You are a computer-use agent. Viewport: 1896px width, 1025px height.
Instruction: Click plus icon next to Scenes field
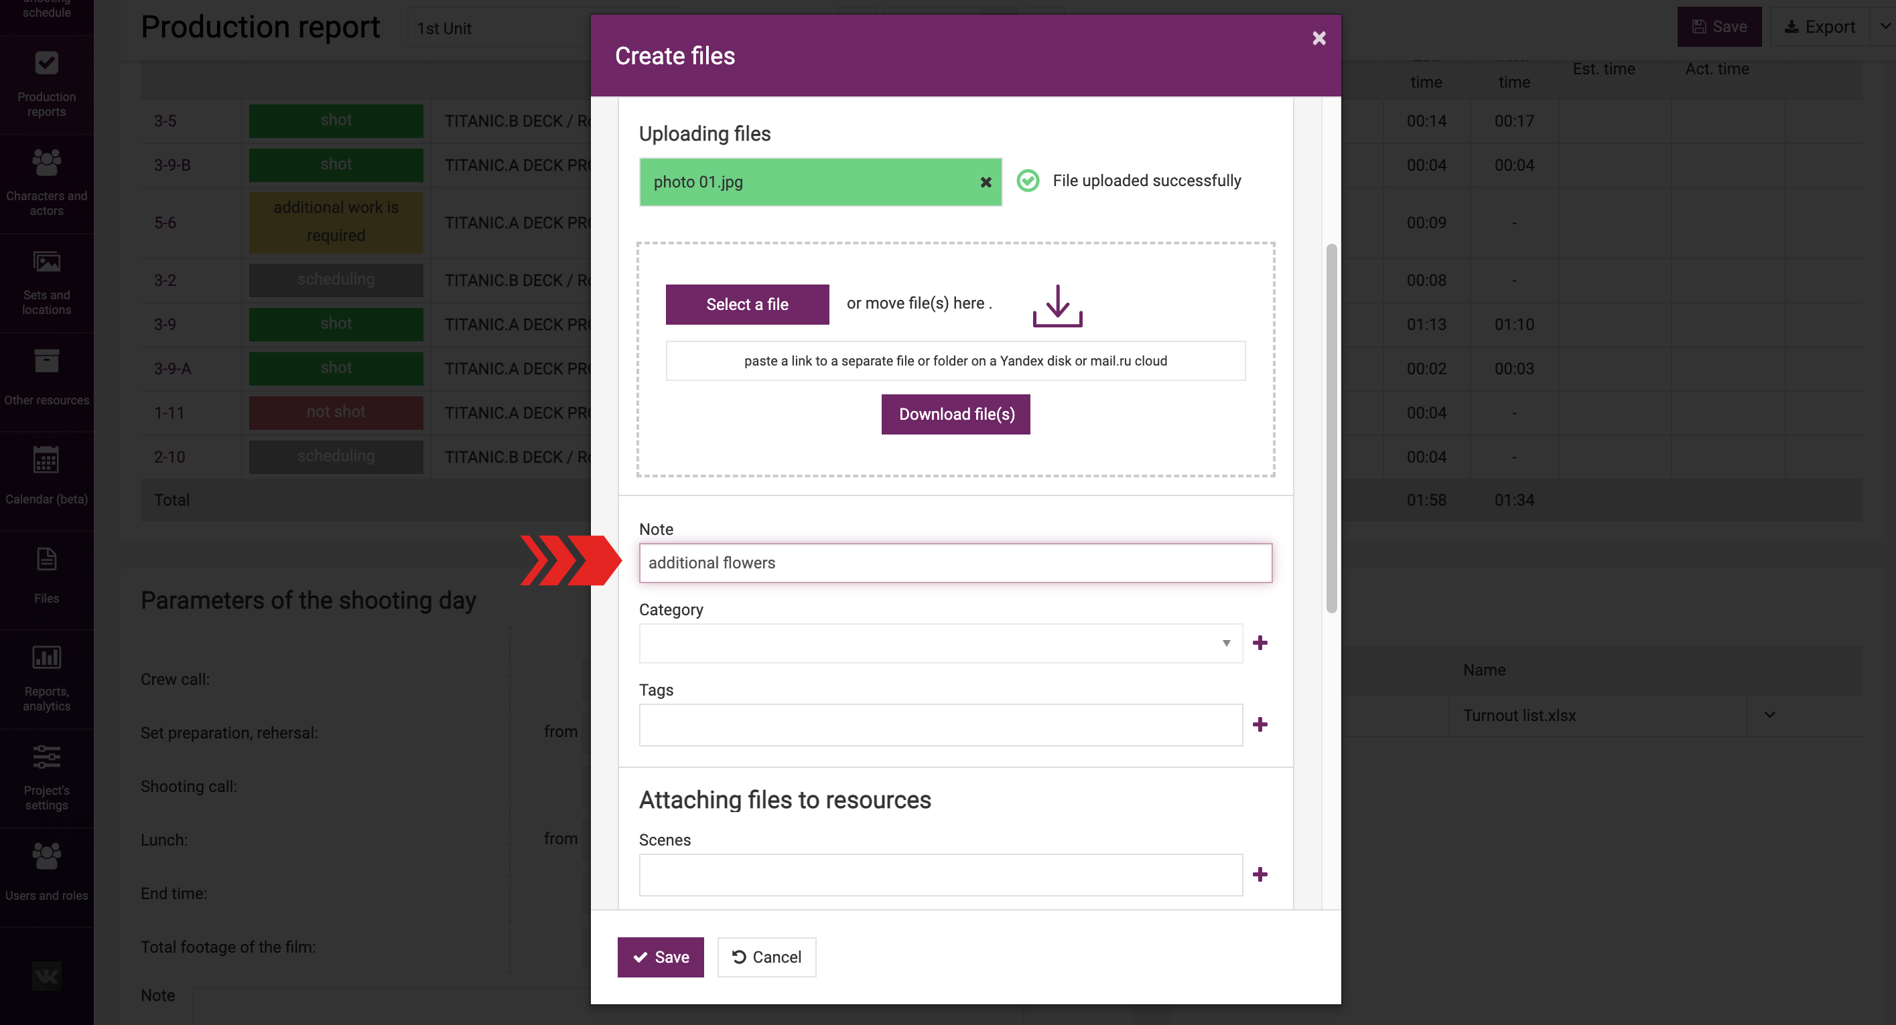[1260, 874]
